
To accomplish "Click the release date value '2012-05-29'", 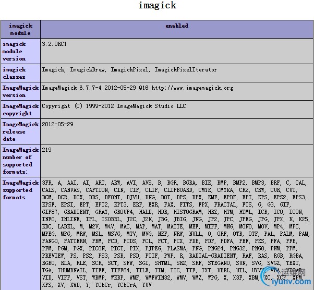I will point(57,124).
